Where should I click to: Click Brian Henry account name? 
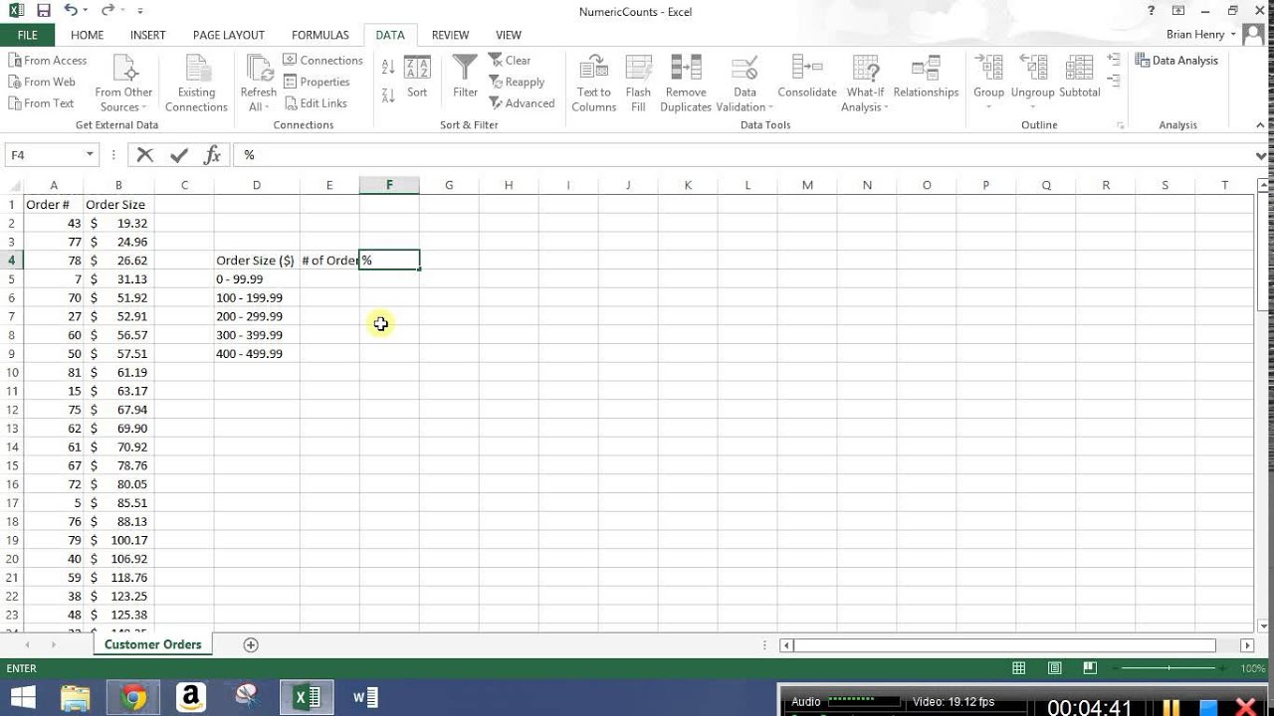[1194, 35]
